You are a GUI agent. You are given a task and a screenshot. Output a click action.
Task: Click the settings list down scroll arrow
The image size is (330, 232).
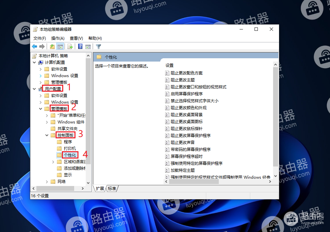[x=275, y=176]
